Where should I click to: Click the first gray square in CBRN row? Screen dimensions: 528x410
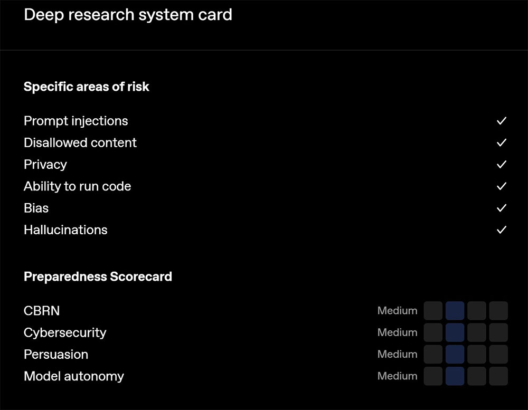tap(433, 311)
